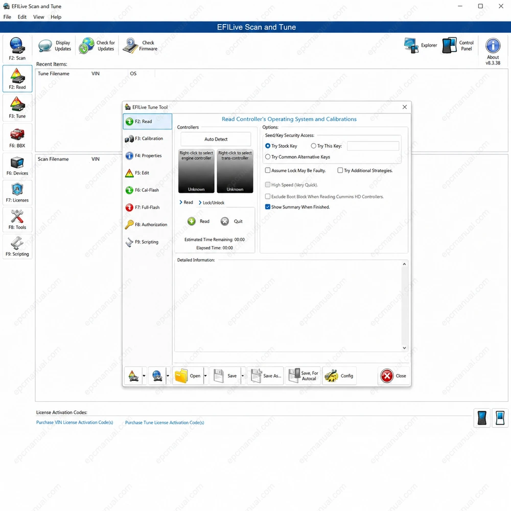Select Try This Key radio button

[313, 146]
